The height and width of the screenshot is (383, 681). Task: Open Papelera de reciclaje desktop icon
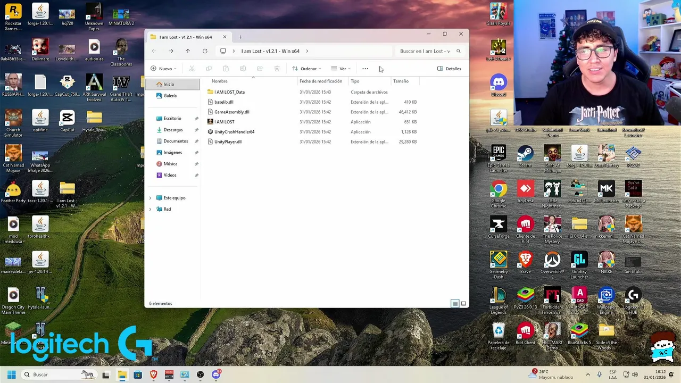tap(499, 336)
